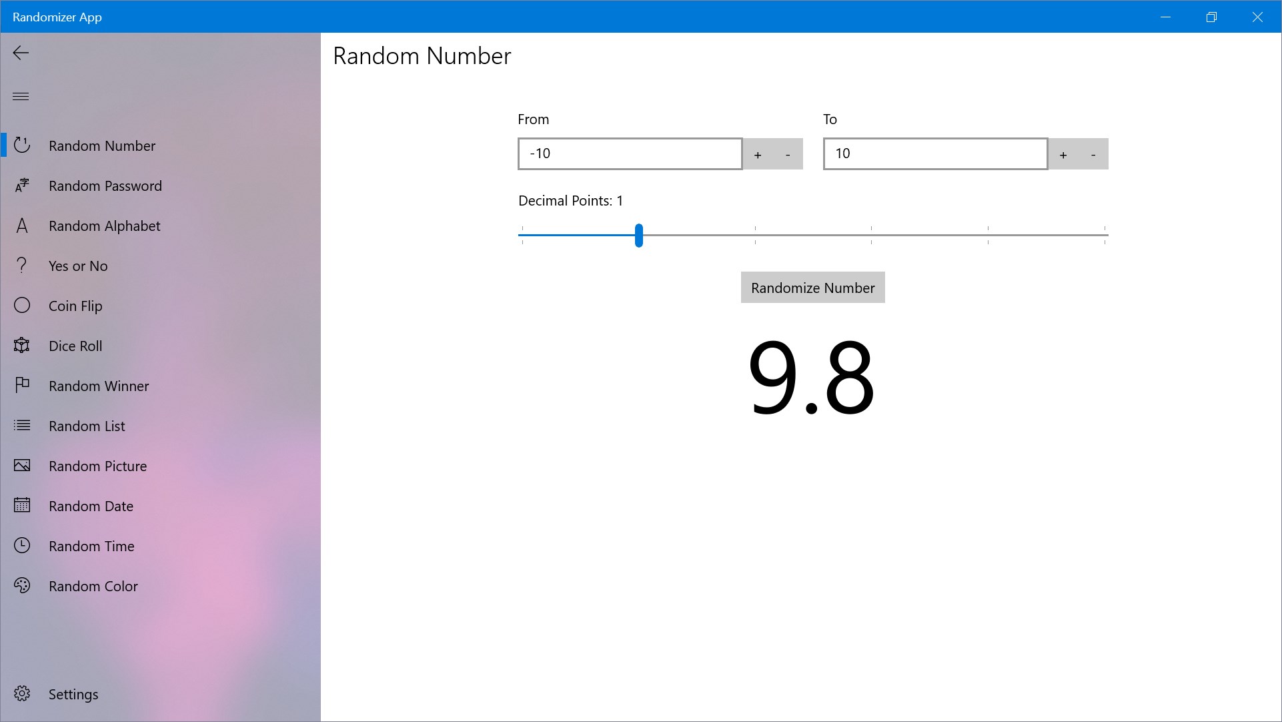Increase the To value with plus
The image size is (1282, 722).
coord(1063,155)
